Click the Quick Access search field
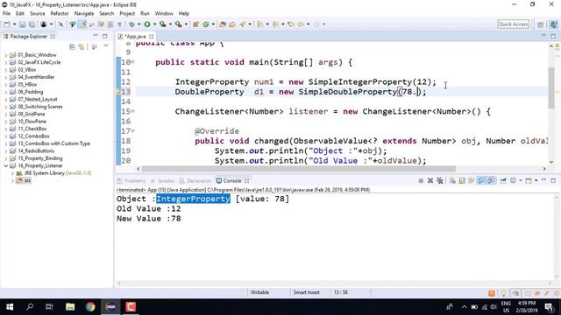 coord(513,24)
